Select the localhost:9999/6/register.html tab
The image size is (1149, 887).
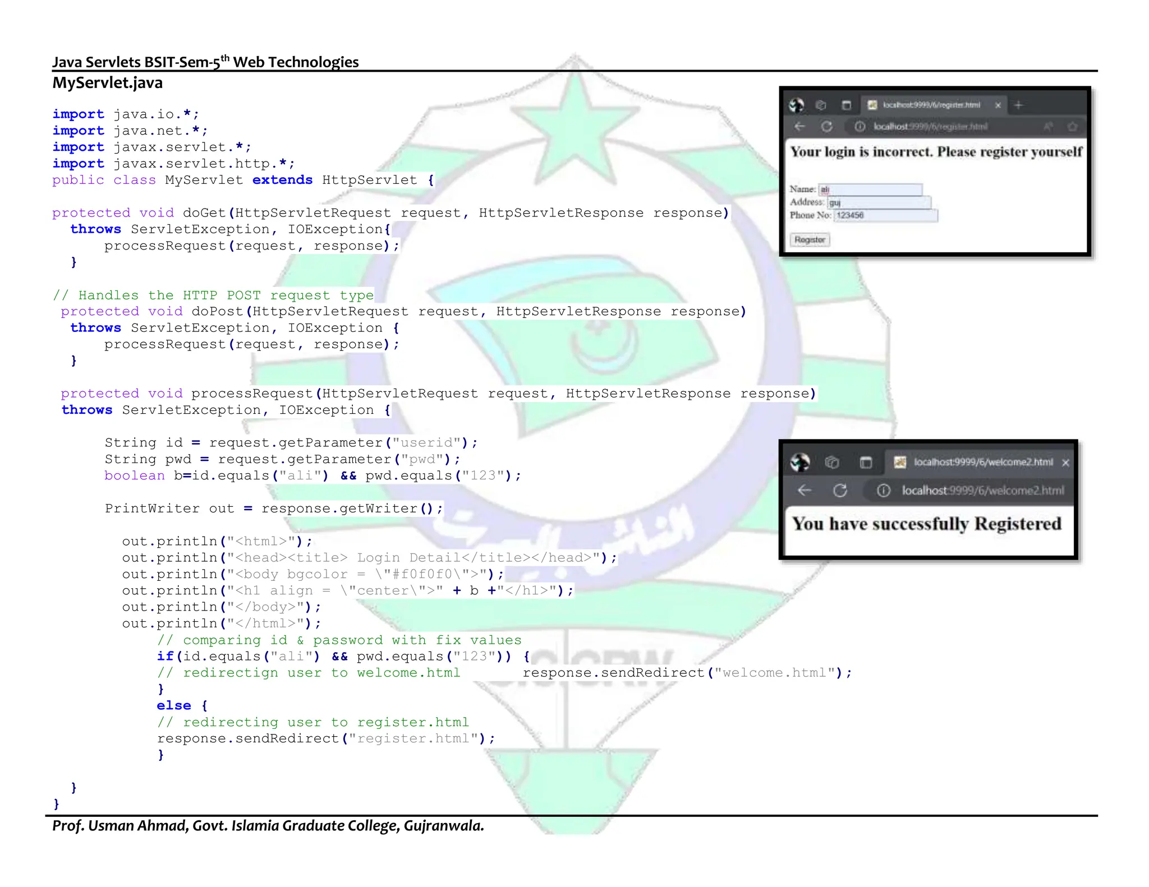point(931,105)
